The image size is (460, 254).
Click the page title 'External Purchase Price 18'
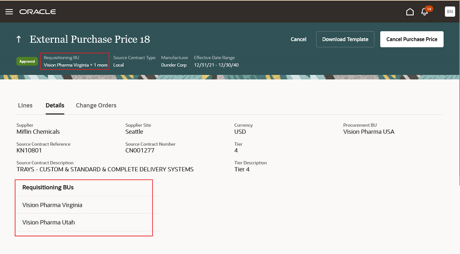90,39
